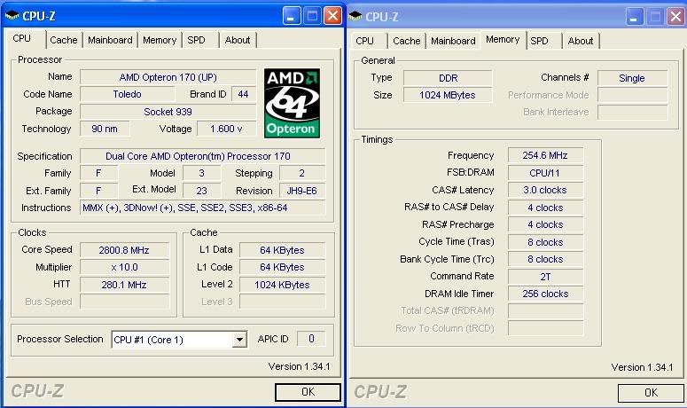Image resolution: width=687 pixels, height=408 pixels.
Task: Open Cache tab in right window
Action: tap(407, 41)
